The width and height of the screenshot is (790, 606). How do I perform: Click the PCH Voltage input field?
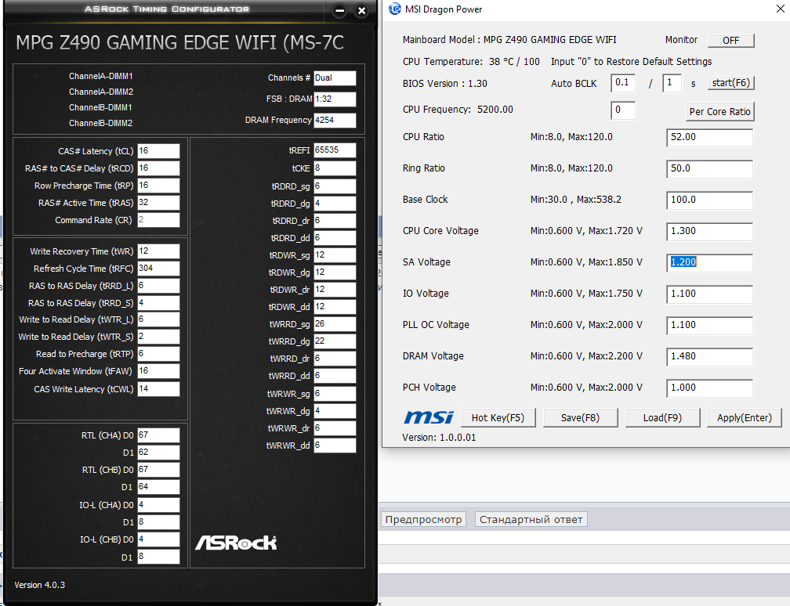pyautogui.click(x=709, y=388)
